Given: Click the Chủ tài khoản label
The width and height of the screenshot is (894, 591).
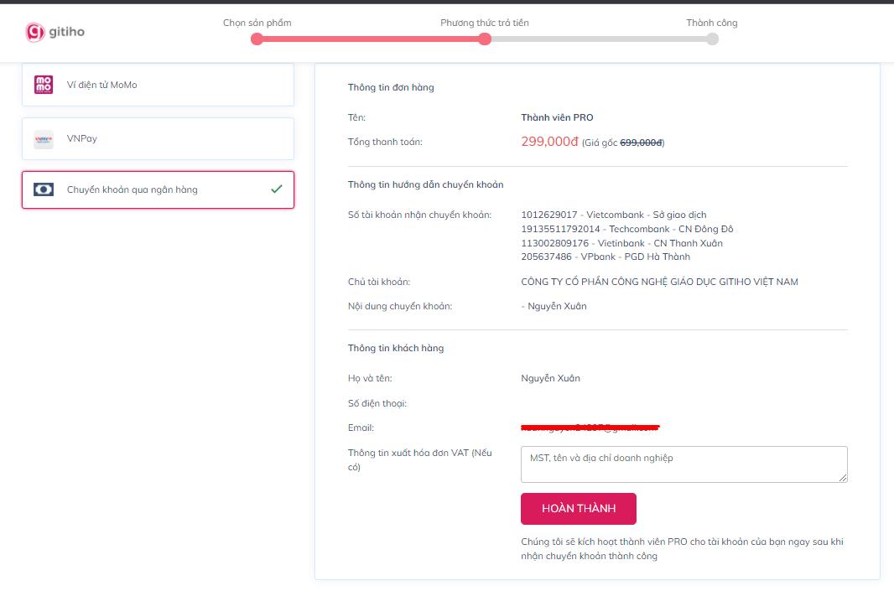Looking at the screenshot, I should [x=379, y=283].
